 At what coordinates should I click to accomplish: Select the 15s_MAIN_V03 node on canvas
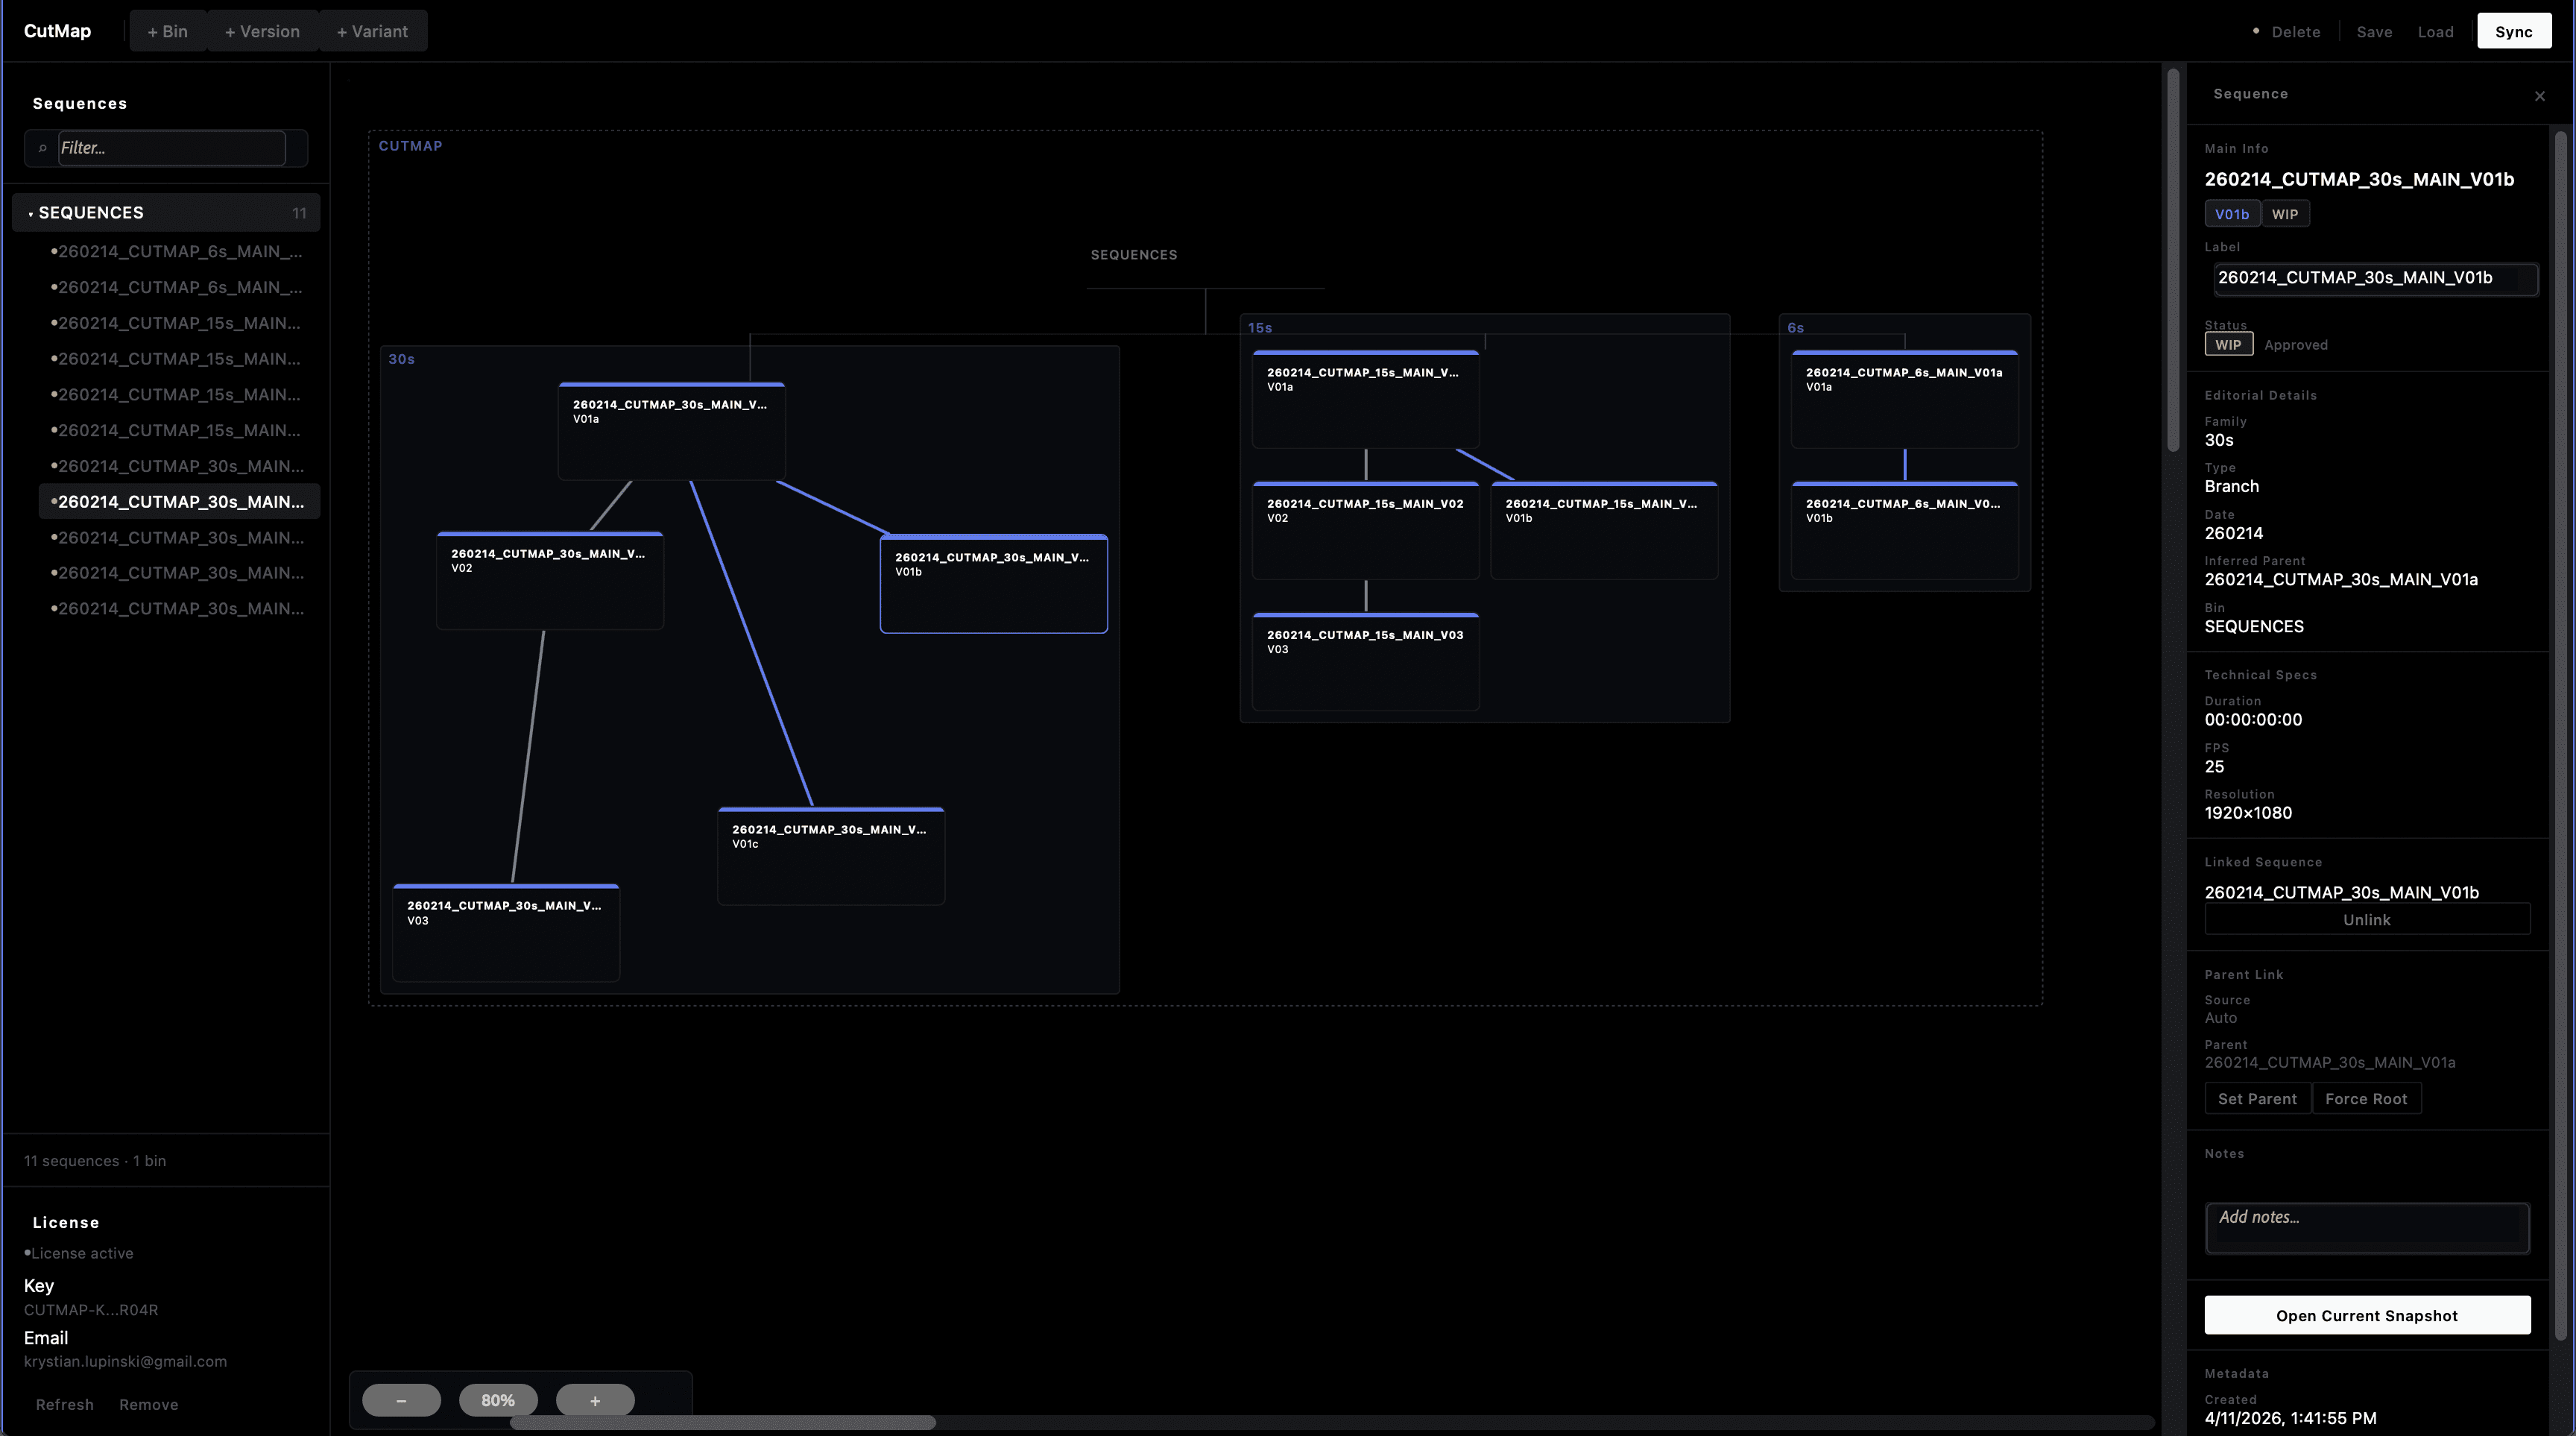(1365, 660)
